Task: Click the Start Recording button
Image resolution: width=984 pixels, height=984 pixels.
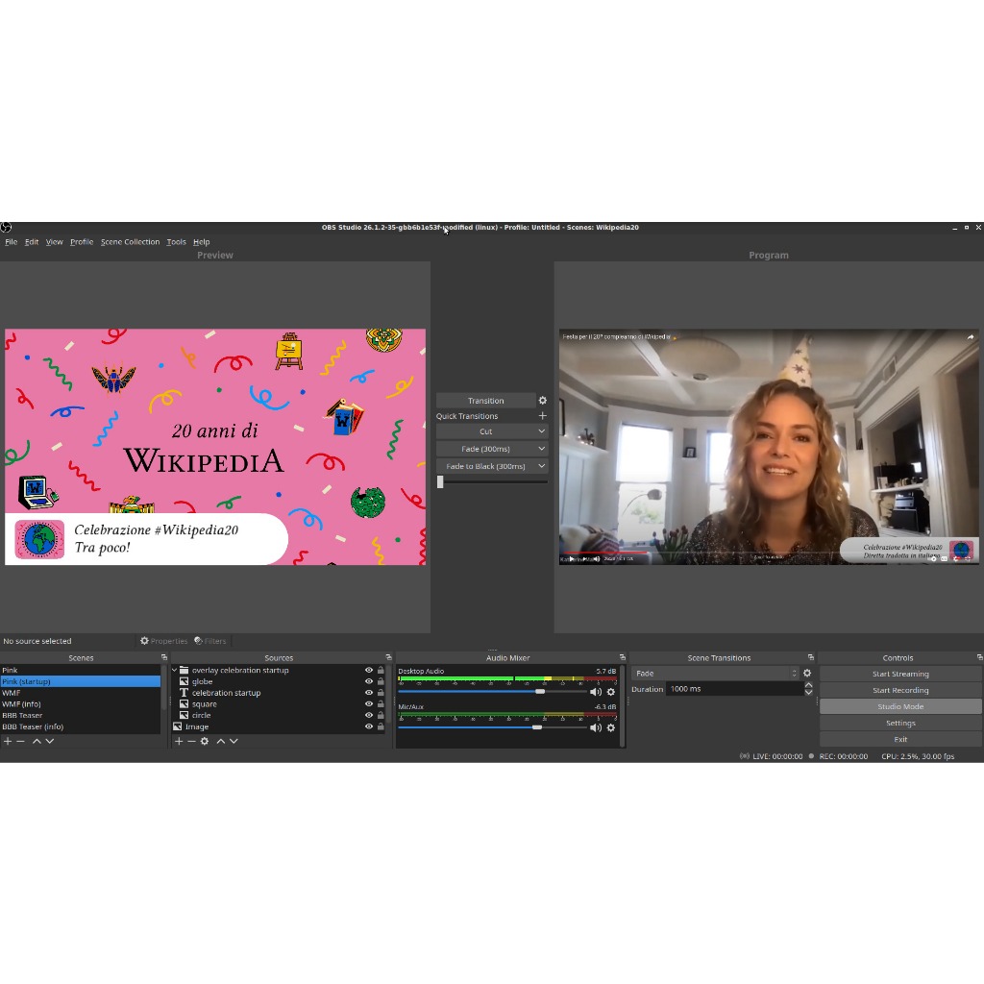Action: (x=900, y=690)
